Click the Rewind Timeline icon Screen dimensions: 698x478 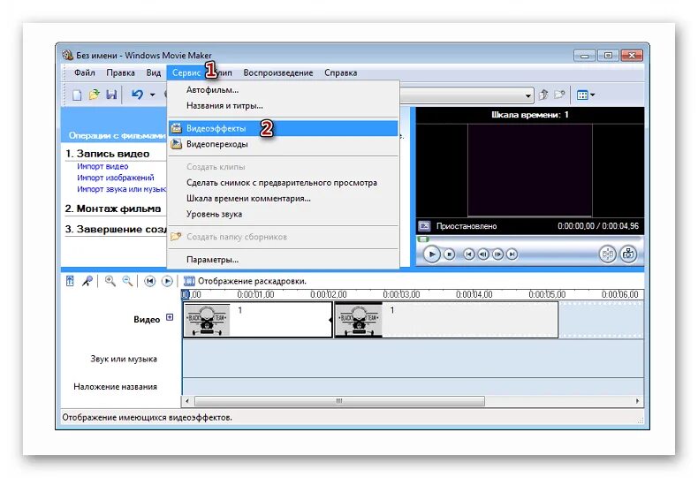click(x=150, y=281)
